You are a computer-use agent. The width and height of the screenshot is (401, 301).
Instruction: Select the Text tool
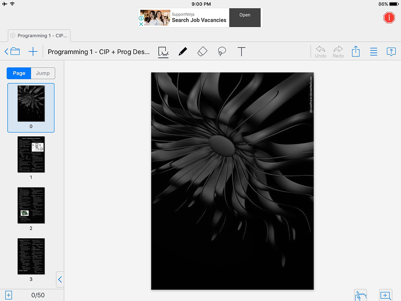[241, 52]
